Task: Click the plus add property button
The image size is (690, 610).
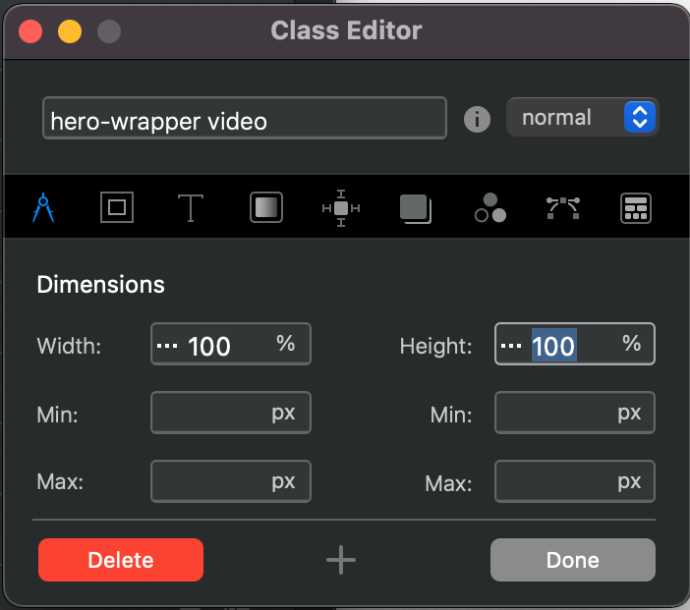Action: (341, 560)
